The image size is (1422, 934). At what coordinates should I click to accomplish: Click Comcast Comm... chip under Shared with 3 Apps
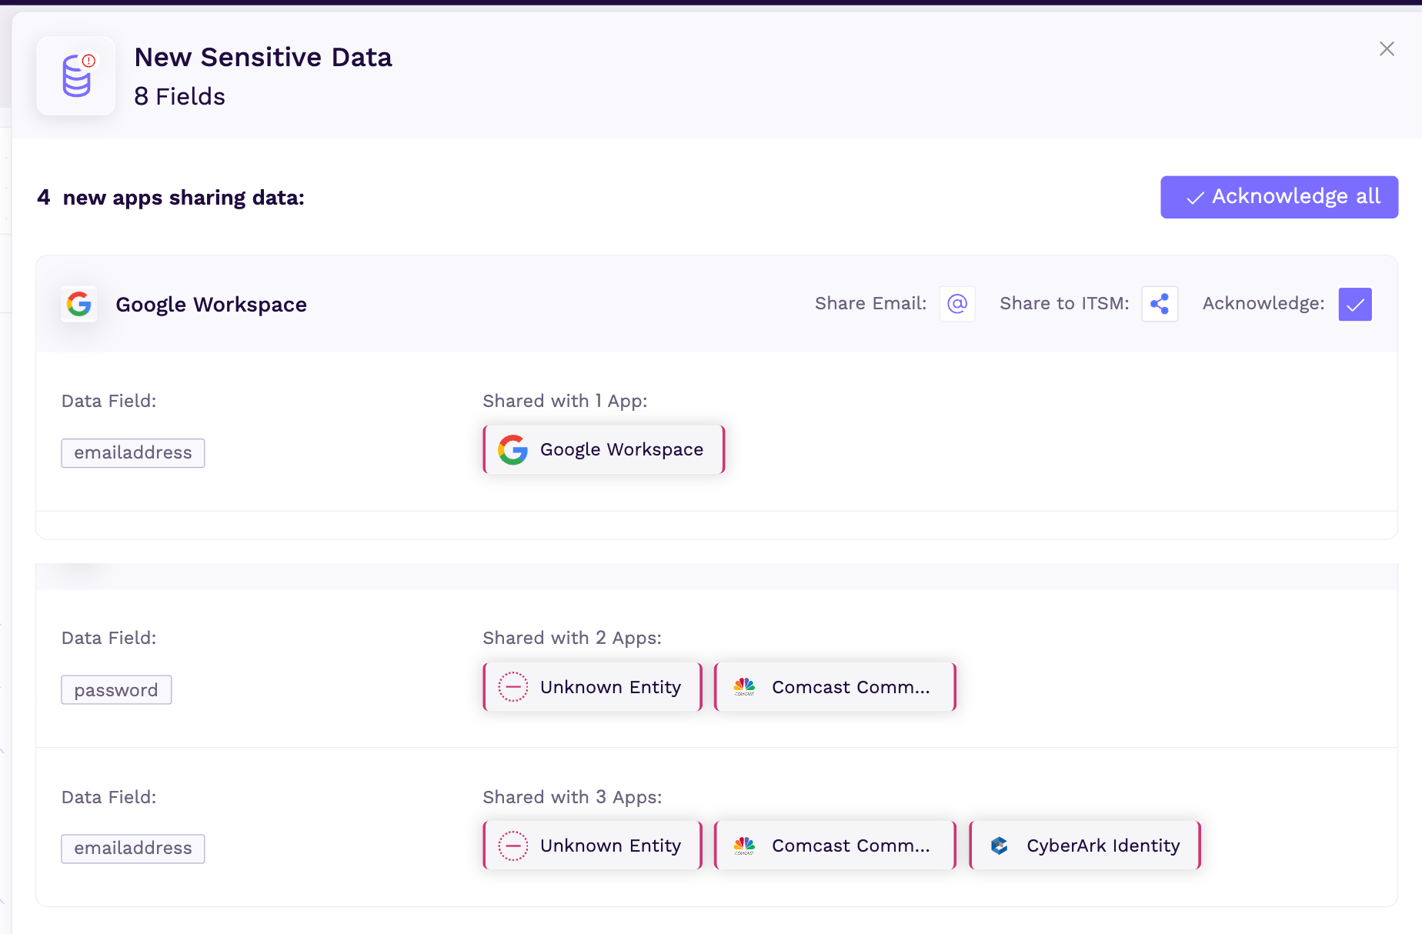click(x=835, y=846)
